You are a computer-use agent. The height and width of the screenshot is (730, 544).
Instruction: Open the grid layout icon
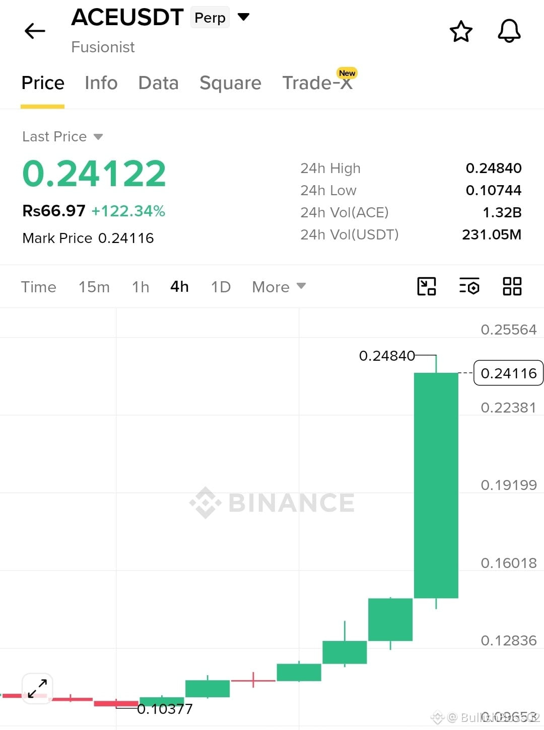click(x=512, y=286)
